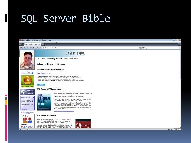
Task: Open the Help menu
Action: point(55,42)
